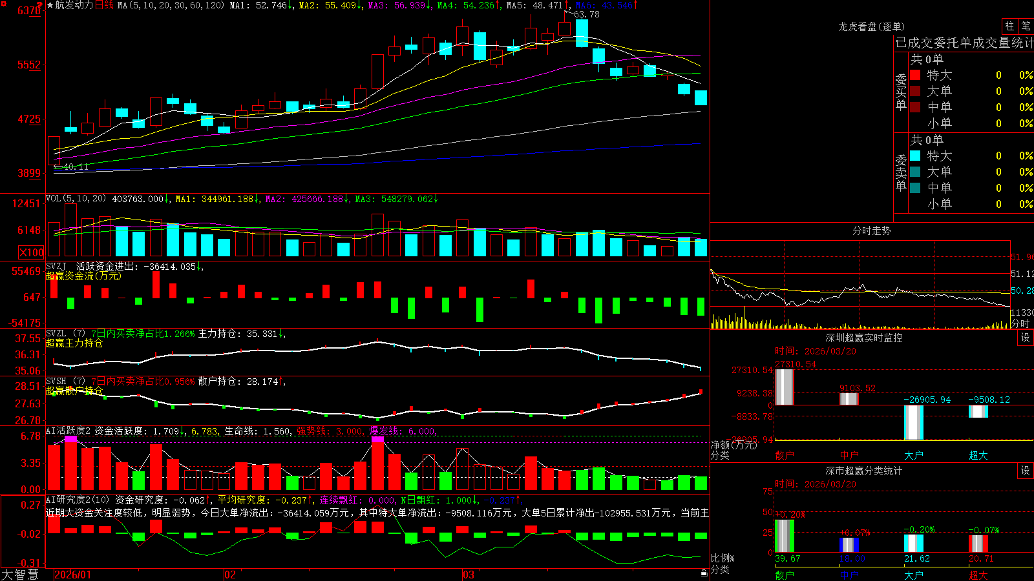Click the lock icon on the time axis
1034x581 pixels.
(x=704, y=573)
